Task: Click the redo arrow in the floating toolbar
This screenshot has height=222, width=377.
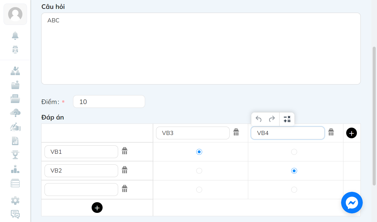Action: click(x=272, y=119)
